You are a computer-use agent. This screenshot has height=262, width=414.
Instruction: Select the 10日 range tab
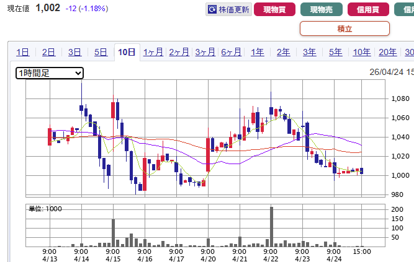coord(127,52)
